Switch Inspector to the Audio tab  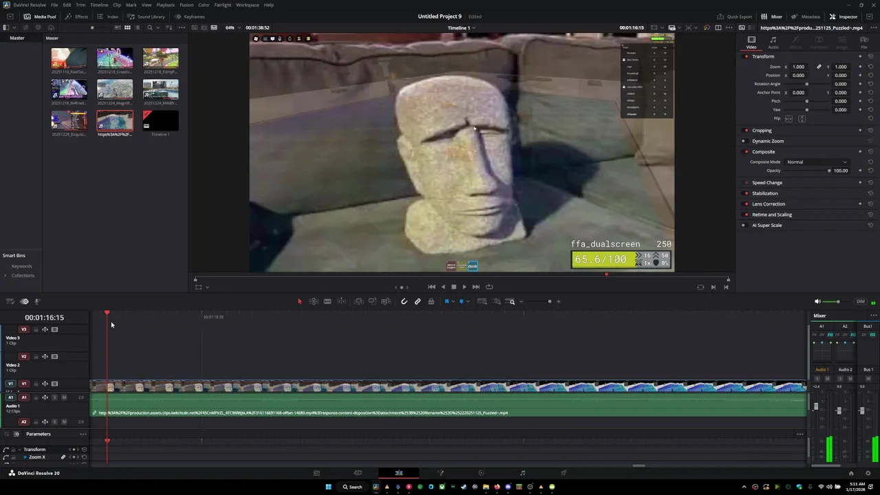coord(773,43)
